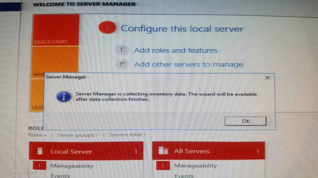Image resolution: width=318 pixels, height=178 pixels.
Task: Click All Servers Manageability red alert badge
Action: pos(163,165)
